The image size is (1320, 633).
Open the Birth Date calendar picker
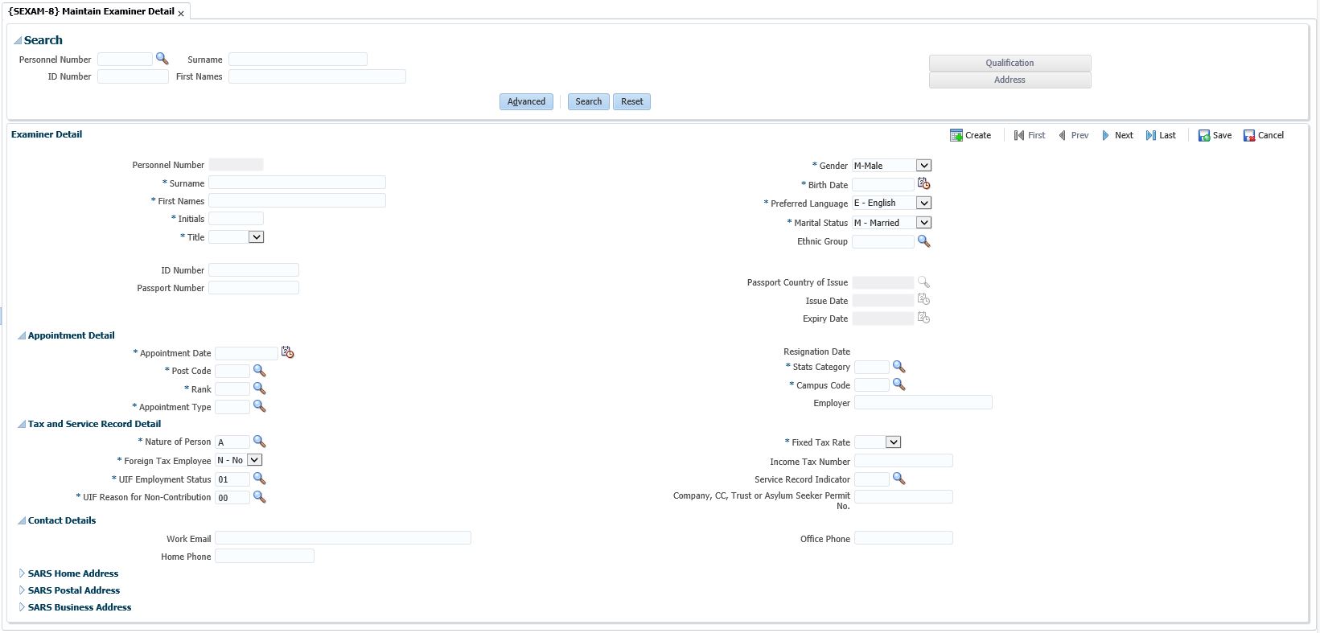(x=923, y=184)
